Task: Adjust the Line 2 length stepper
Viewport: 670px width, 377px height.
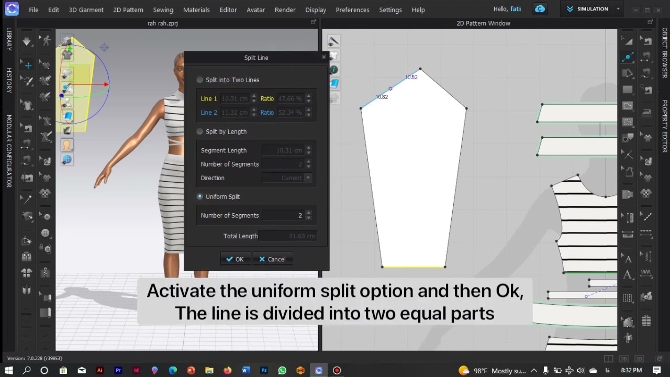Action: (254, 112)
